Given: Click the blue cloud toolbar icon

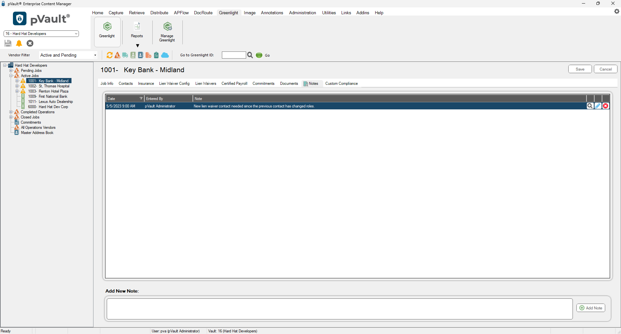Looking at the screenshot, I should pyautogui.click(x=165, y=55).
